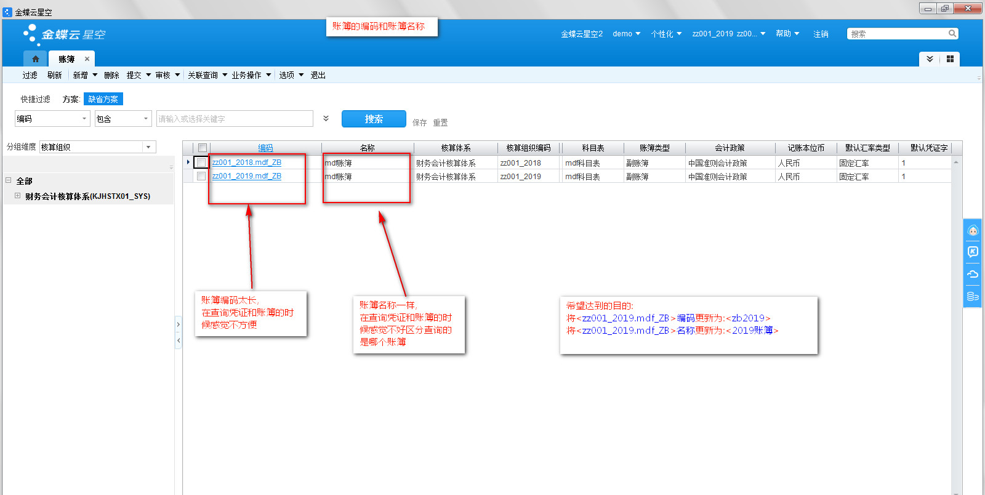
Task: Expand the 财务会计核算体系 tree node
Action: tap(17, 196)
